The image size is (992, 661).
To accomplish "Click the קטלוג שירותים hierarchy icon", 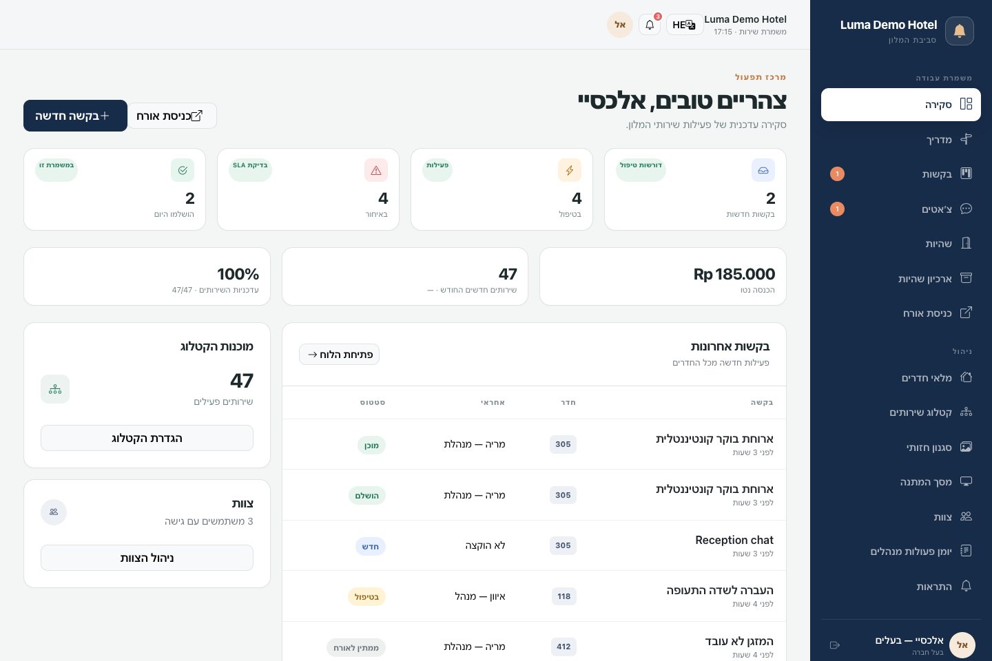I will tap(966, 412).
